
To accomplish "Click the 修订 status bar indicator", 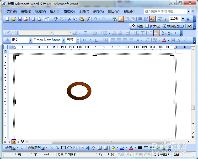I will [130, 154].
